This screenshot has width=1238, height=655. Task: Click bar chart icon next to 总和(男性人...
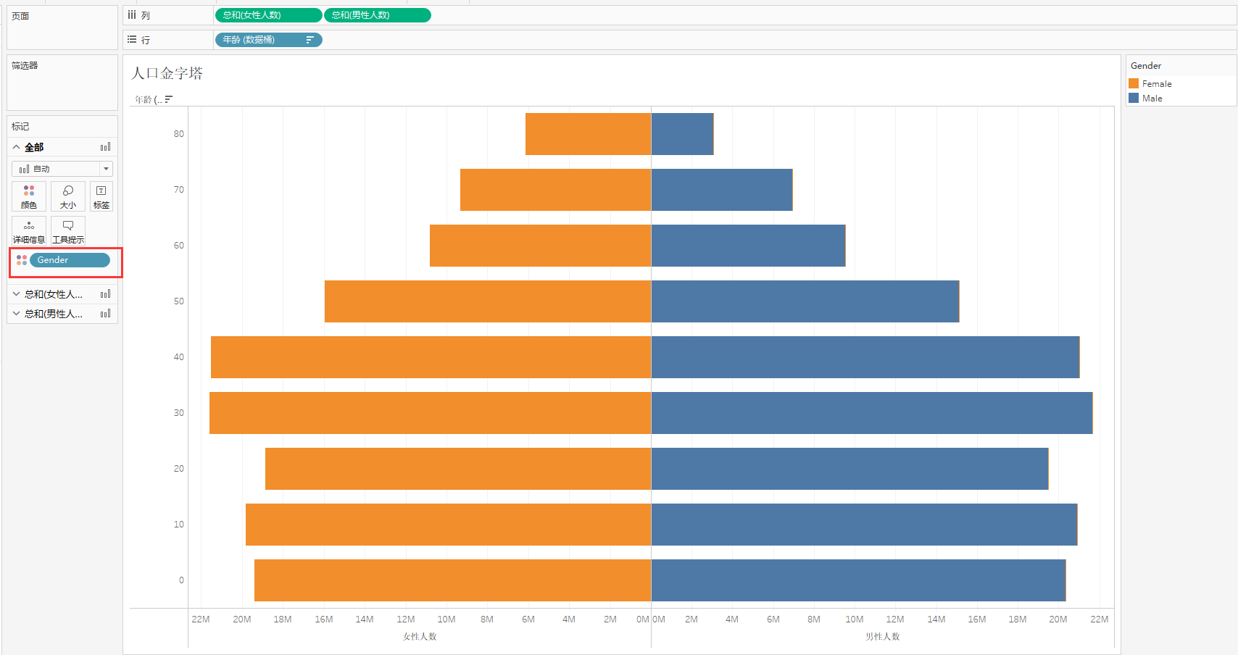coord(106,314)
